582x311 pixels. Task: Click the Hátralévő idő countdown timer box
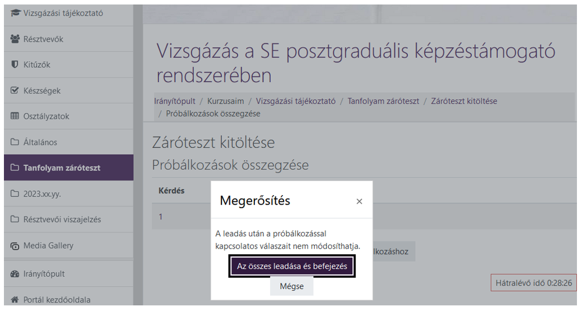[x=533, y=283]
